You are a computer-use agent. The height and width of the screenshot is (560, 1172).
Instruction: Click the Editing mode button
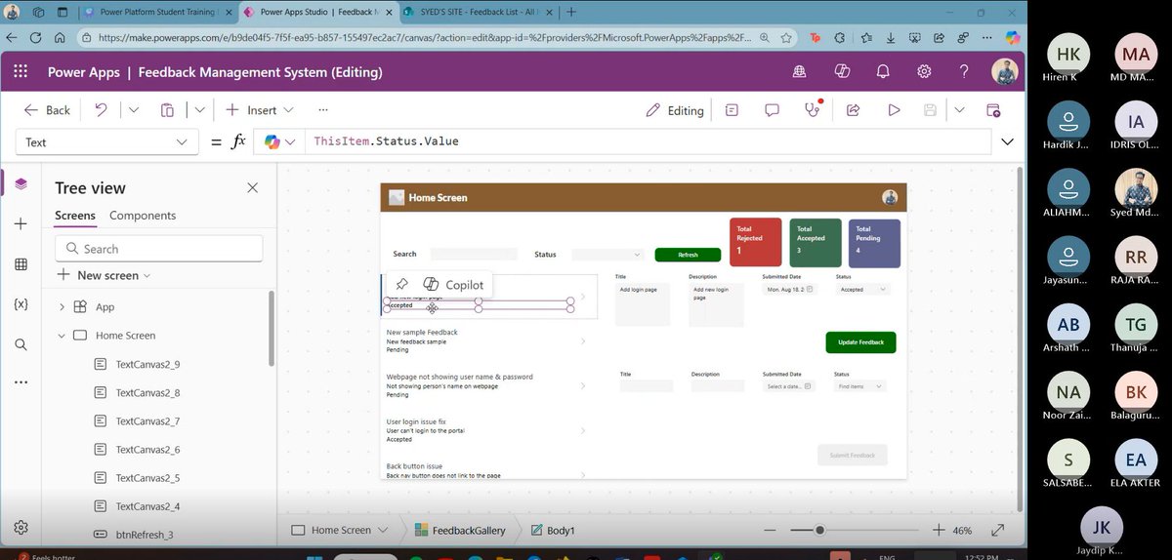pyautogui.click(x=675, y=110)
